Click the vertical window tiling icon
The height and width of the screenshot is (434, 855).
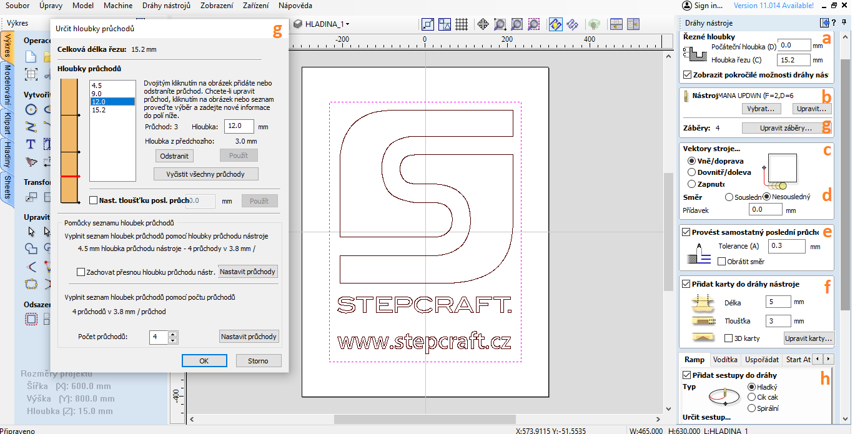(x=633, y=24)
